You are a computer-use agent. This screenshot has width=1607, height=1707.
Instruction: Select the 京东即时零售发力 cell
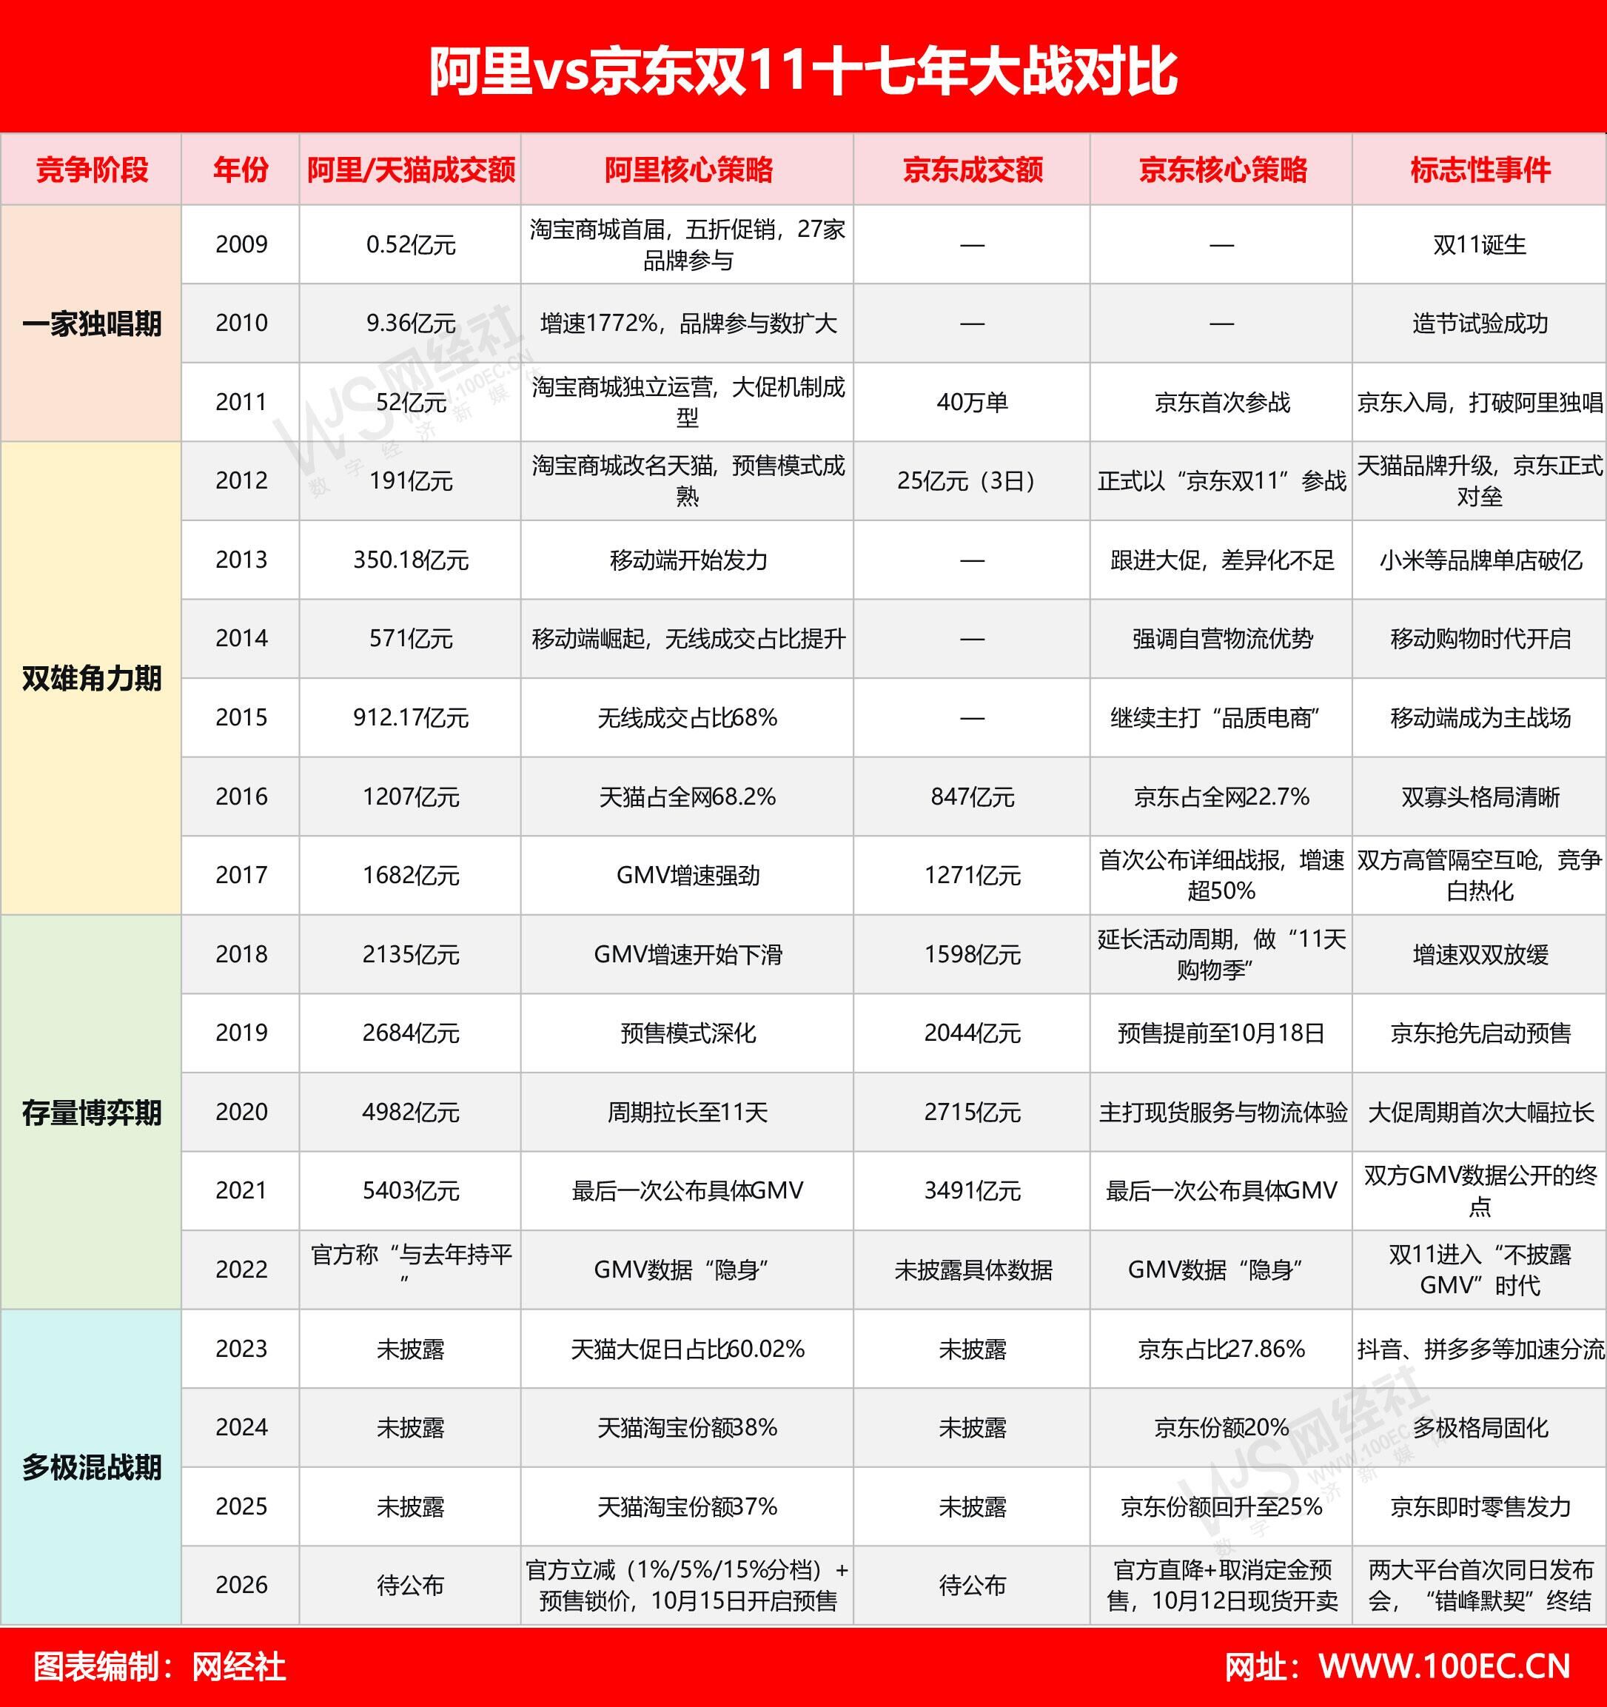coord(1480,1506)
